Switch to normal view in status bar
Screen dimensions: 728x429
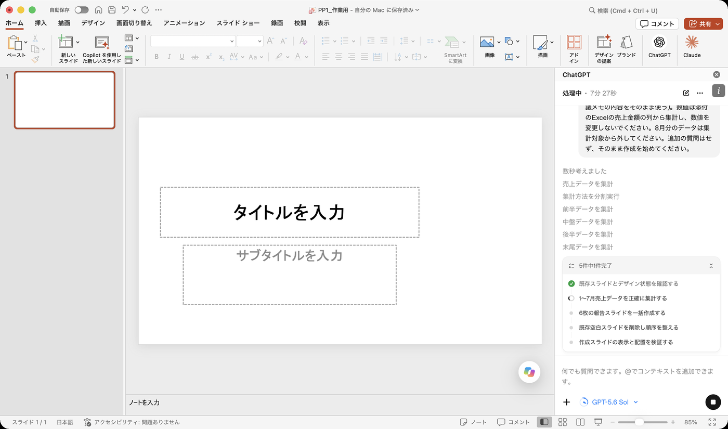tap(544, 422)
